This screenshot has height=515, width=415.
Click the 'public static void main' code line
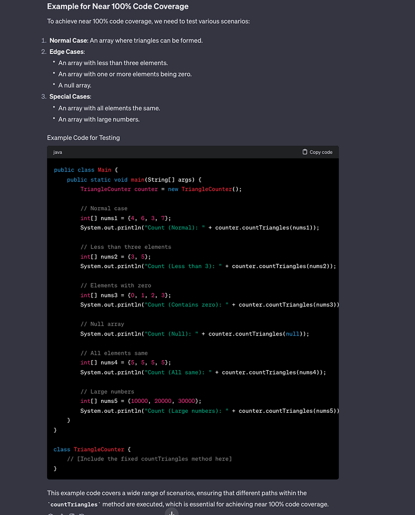(x=134, y=180)
